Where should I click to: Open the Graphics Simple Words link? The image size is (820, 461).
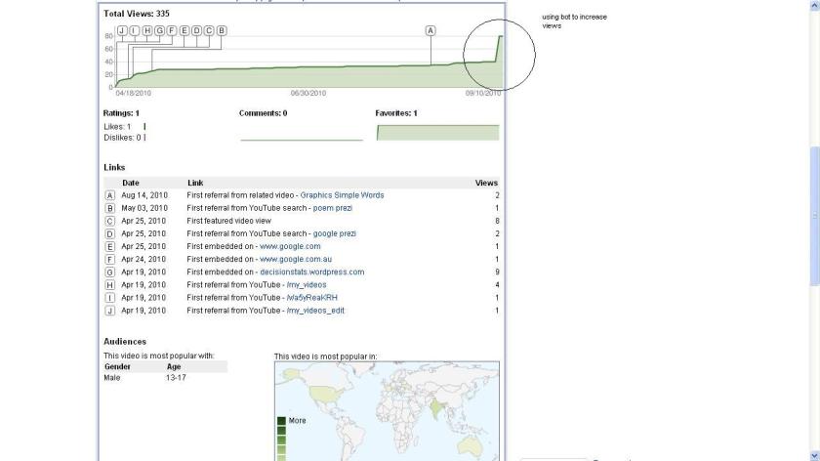tap(342, 195)
